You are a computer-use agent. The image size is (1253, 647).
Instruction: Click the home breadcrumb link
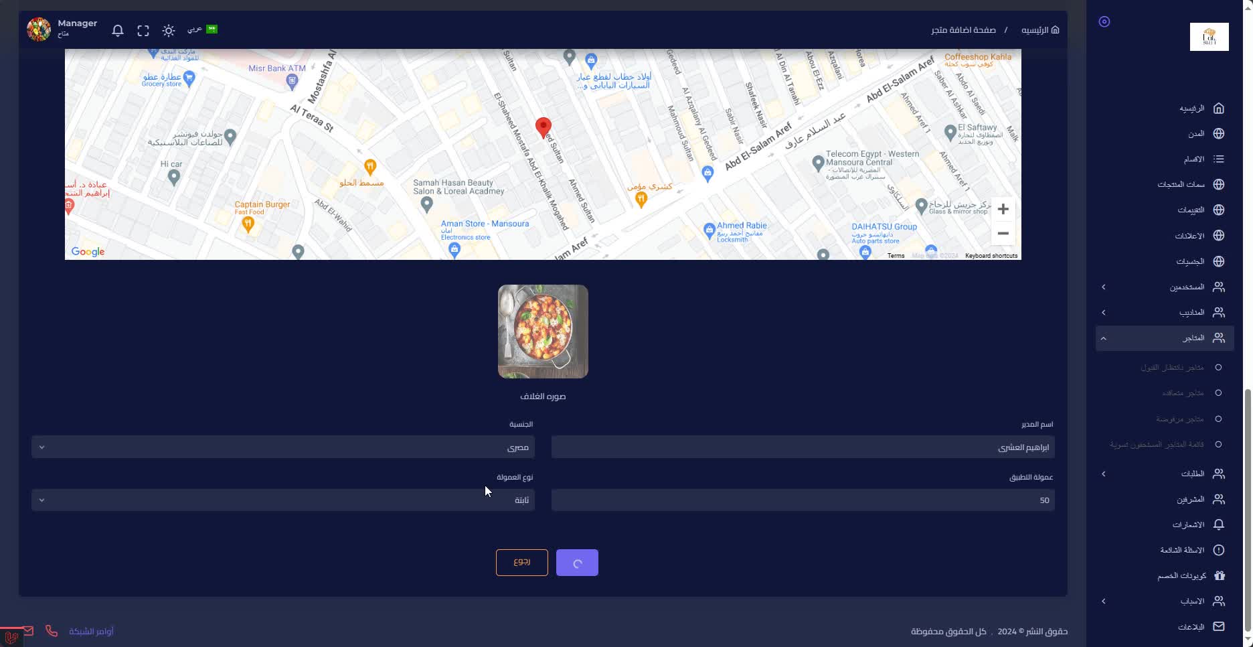point(1040,30)
